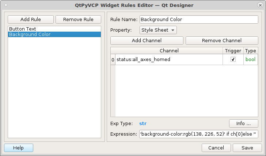Click Cancel to discard changes

click(x=216, y=148)
